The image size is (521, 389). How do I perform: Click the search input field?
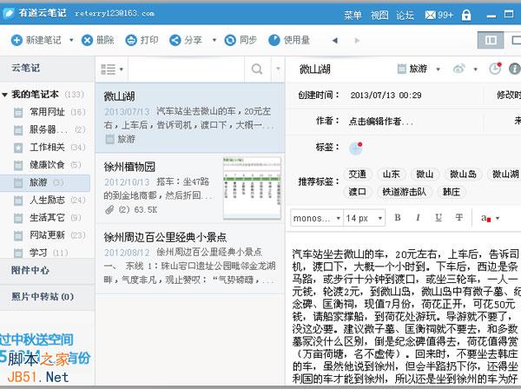(x=186, y=69)
